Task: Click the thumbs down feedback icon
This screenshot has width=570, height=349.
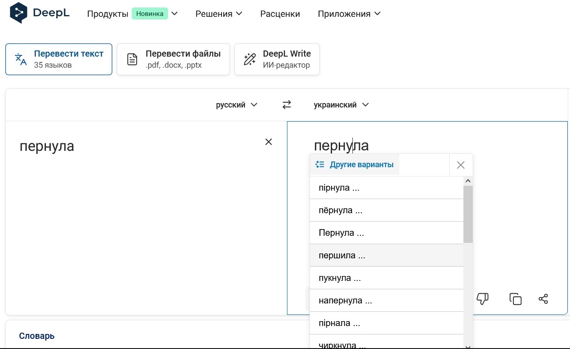Action: tap(482, 299)
